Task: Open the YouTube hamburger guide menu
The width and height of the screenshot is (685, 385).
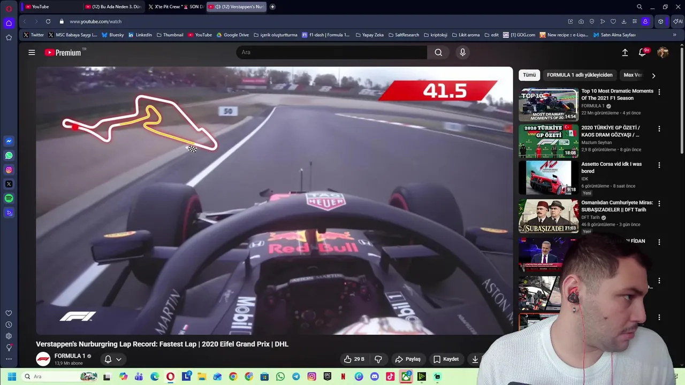Action: pyautogui.click(x=32, y=52)
